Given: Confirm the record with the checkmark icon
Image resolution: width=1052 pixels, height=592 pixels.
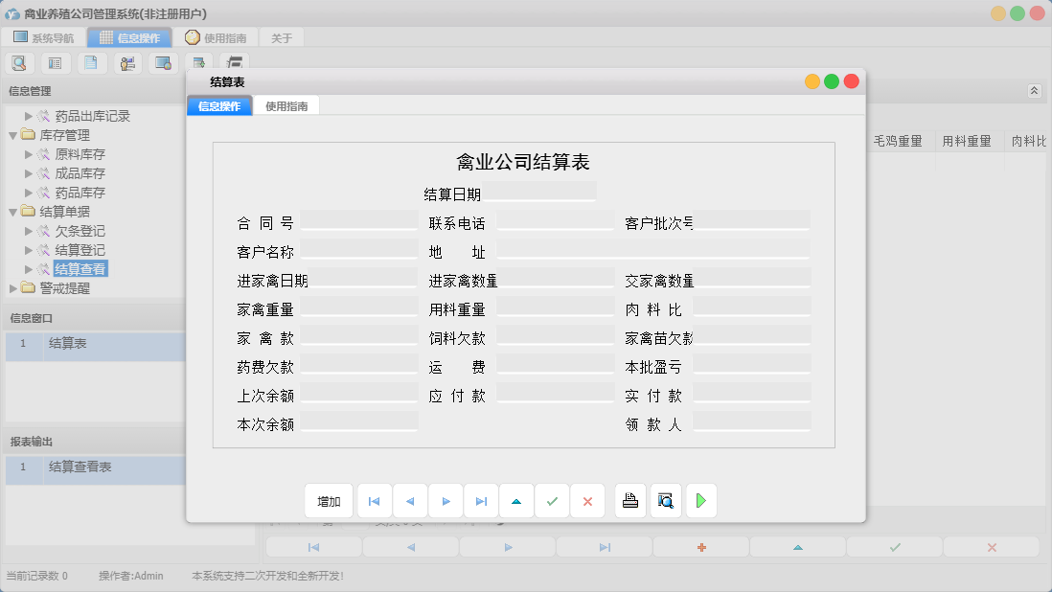Looking at the screenshot, I should pyautogui.click(x=552, y=500).
